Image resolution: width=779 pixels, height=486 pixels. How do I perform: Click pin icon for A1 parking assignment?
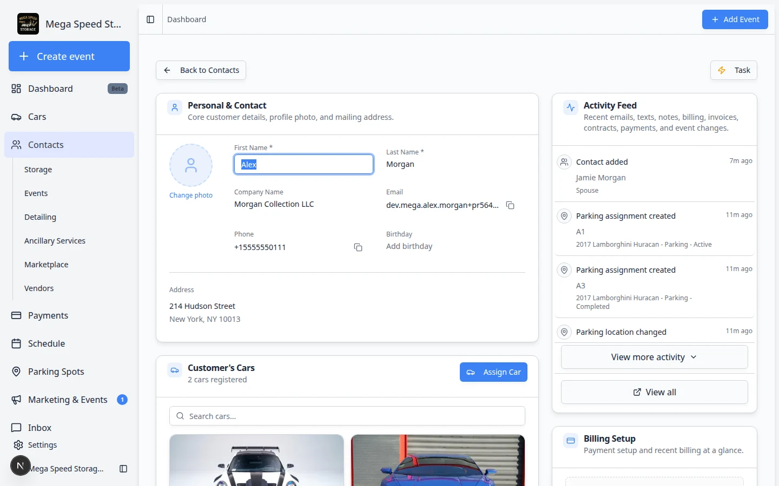(x=564, y=216)
